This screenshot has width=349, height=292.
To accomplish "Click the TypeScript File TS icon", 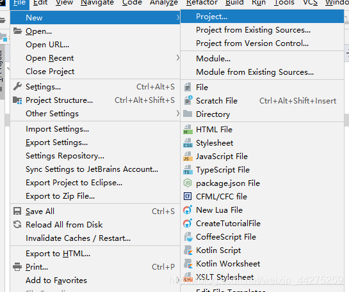I will point(188,170).
